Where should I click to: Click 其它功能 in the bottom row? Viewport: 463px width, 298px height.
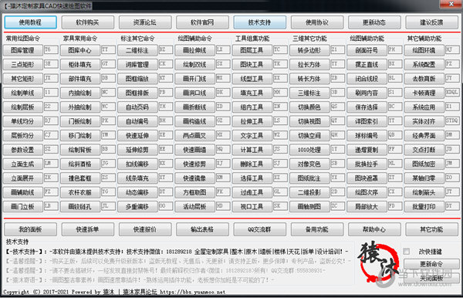click(431, 229)
